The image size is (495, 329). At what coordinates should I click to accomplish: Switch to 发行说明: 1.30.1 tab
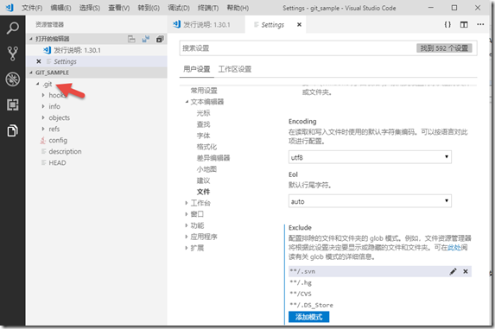206,24
